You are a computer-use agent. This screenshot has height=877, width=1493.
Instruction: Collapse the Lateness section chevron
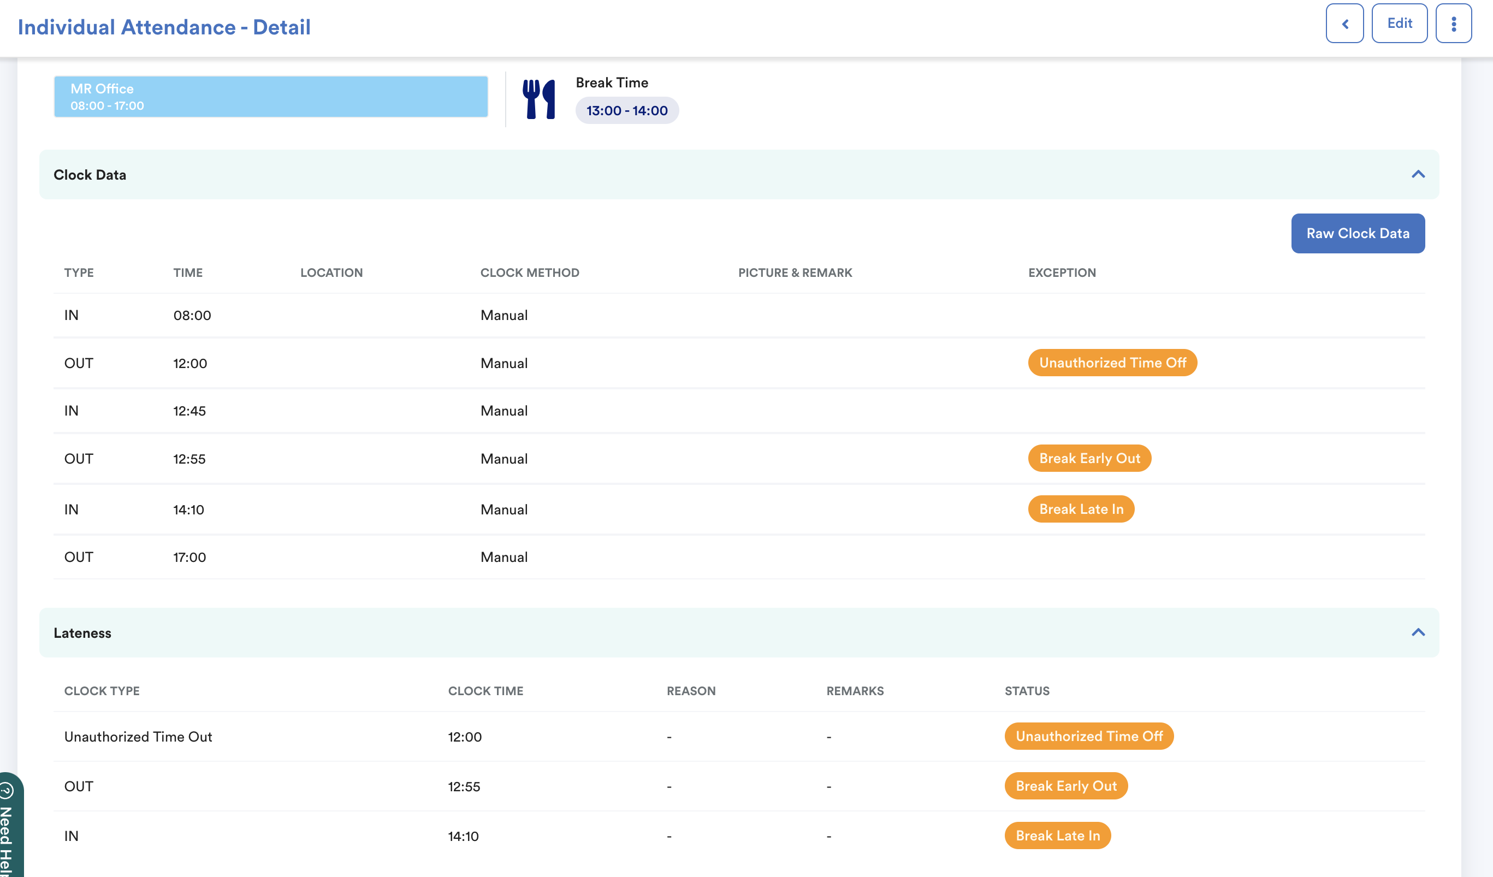(x=1418, y=632)
